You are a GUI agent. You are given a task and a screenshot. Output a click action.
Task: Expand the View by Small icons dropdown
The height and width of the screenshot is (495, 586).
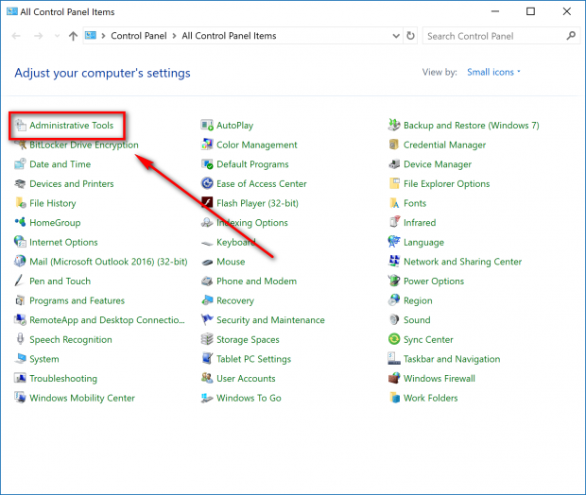tap(493, 72)
